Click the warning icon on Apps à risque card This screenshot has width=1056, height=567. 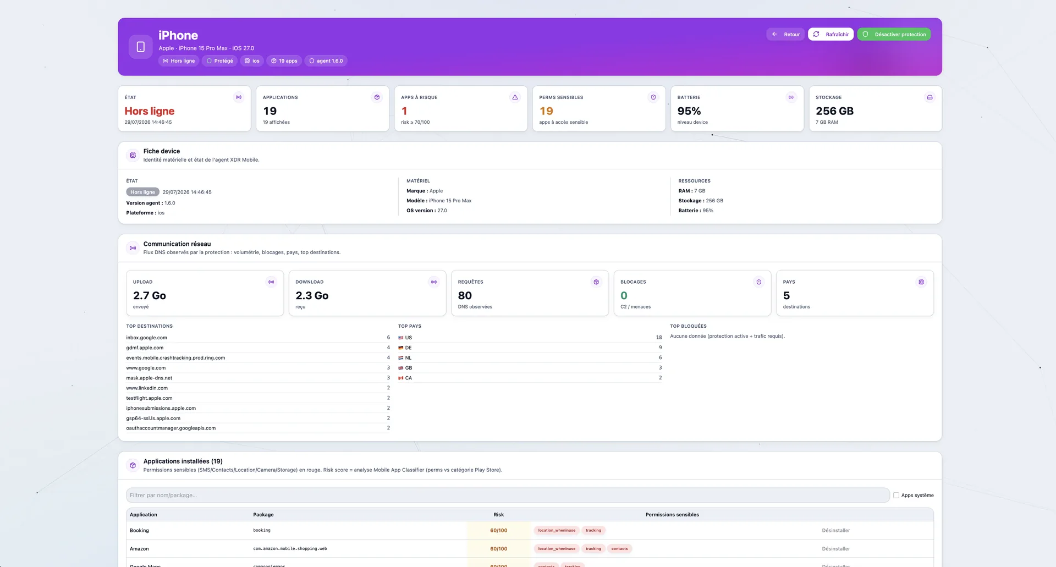point(515,97)
